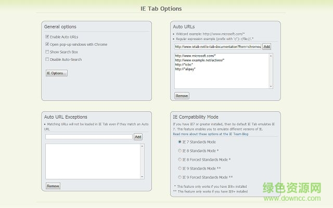
Task: Click Remove under the Exceptions list
Action: 53,186
